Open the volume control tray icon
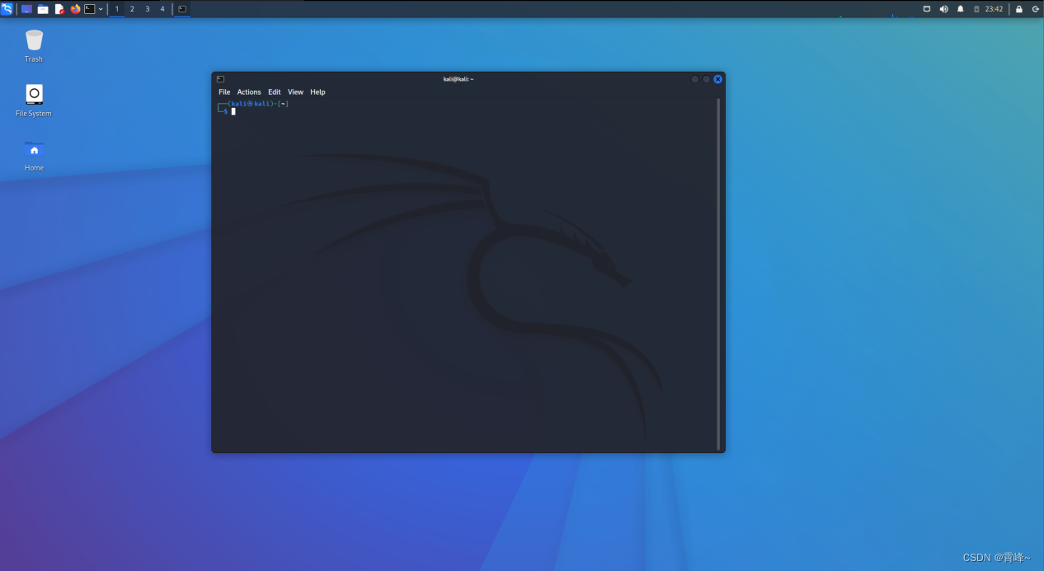Screen dimensions: 1044x571 943,9
